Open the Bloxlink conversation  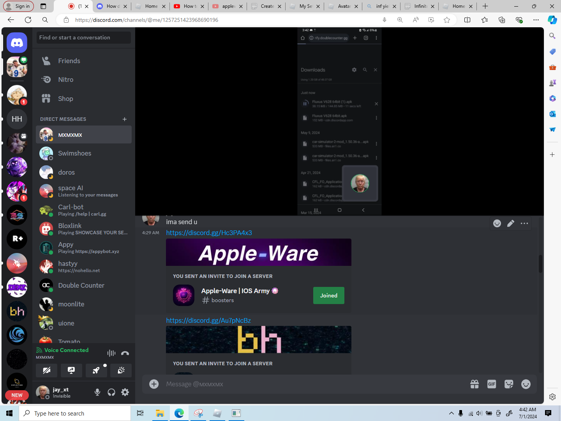click(x=84, y=229)
